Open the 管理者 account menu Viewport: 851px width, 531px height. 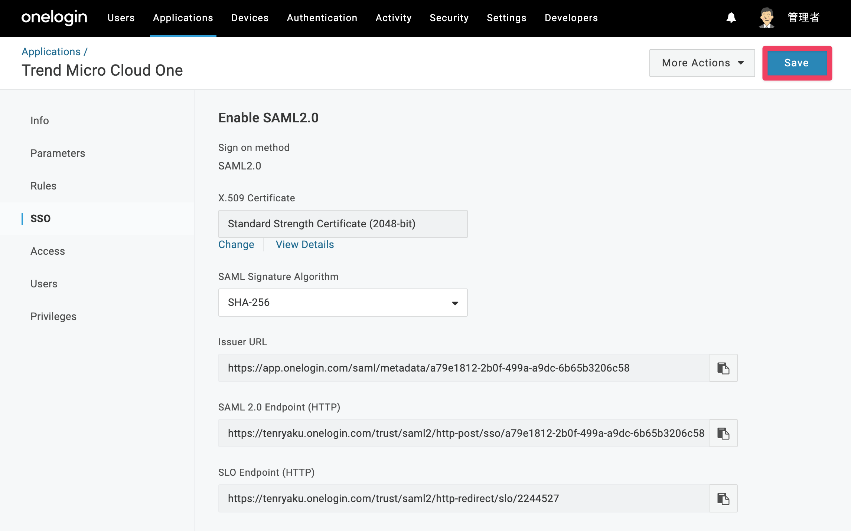(x=803, y=17)
